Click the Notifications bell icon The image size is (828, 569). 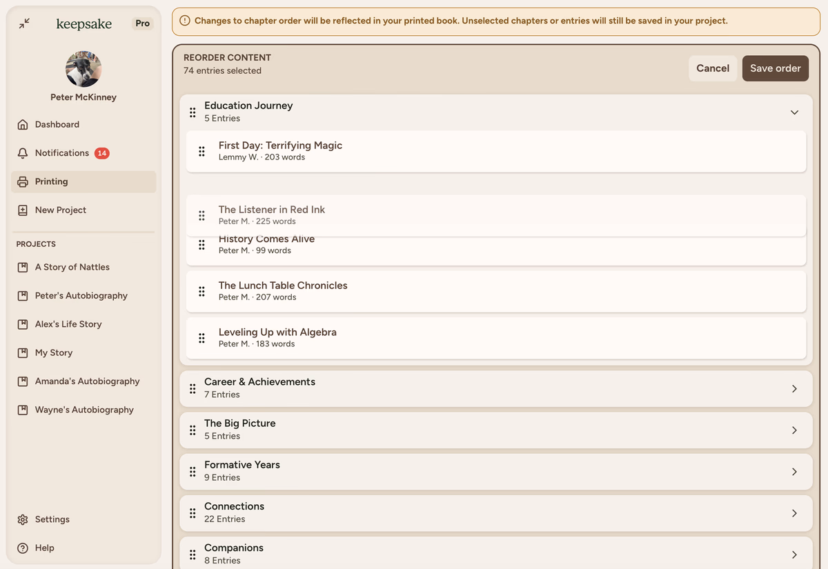23,153
